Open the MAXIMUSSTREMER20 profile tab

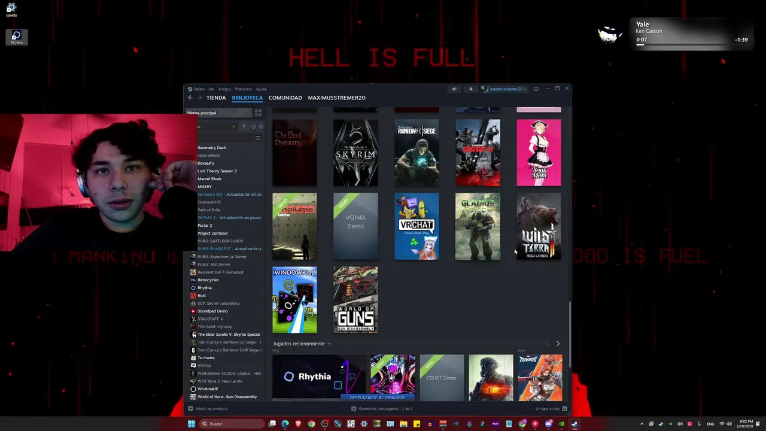[x=336, y=98]
